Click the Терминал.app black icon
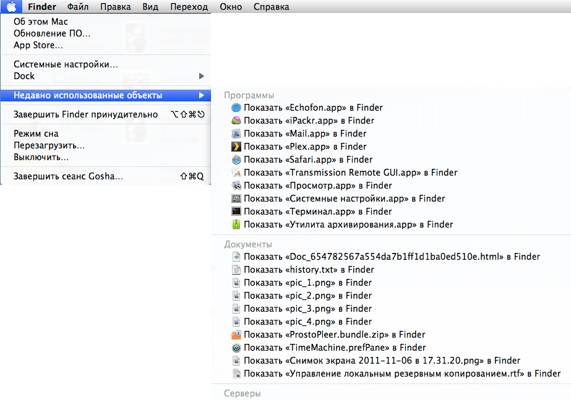The height and width of the screenshot is (402, 571). pyautogui.click(x=236, y=212)
